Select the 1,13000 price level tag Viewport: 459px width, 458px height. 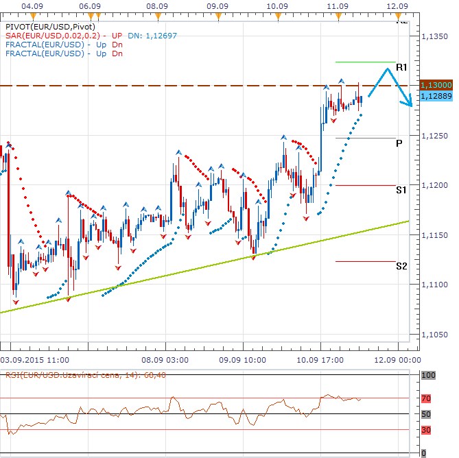434,84
